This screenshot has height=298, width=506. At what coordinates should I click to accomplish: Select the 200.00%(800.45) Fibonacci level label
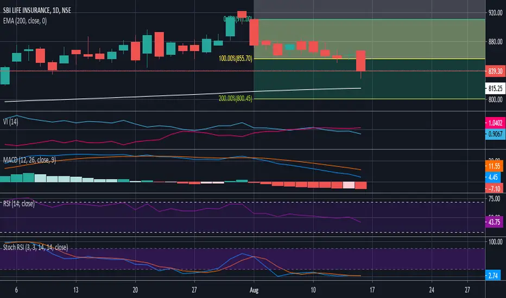235,99
